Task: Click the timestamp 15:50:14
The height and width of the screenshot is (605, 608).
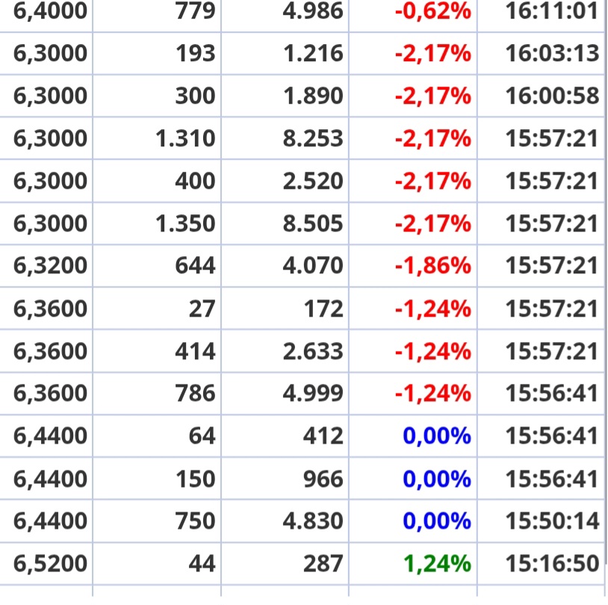Action: click(553, 521)
